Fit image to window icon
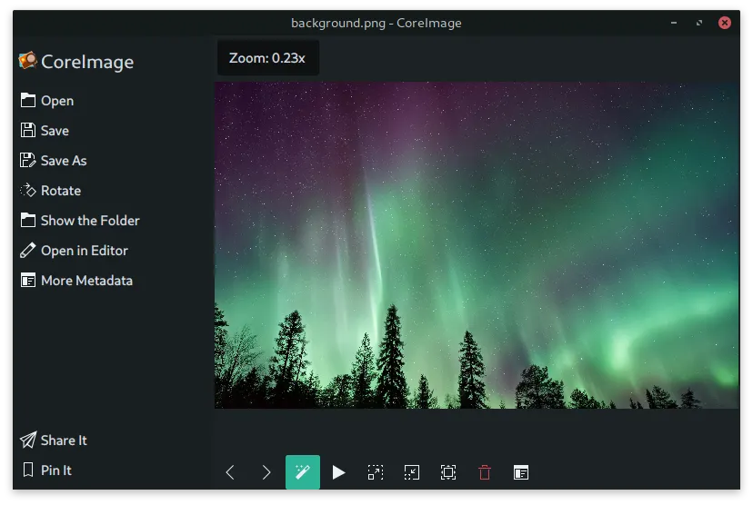Image resolution: width=753 pixels, height=505 pixels. pos(448,472)
